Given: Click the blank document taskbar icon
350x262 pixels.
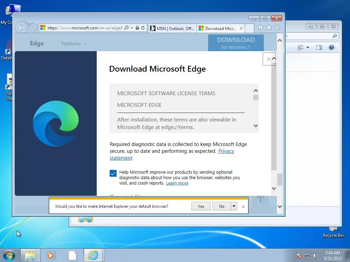Looking at the screenshot, I should 72,255.
